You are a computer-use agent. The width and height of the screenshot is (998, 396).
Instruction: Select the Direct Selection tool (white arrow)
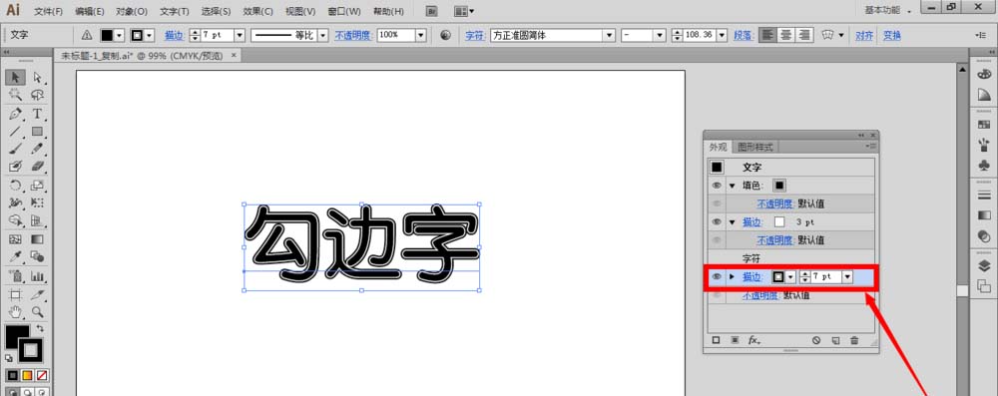tap(38, 77)
